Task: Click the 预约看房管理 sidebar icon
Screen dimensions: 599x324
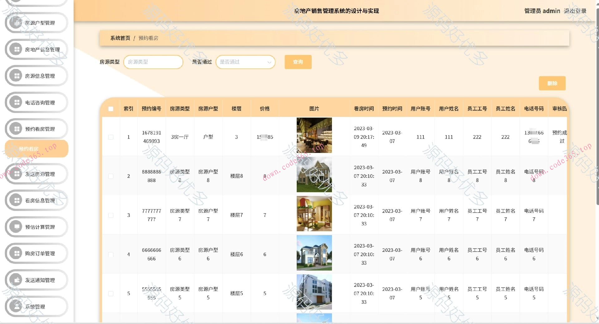Action: (16, 129)
